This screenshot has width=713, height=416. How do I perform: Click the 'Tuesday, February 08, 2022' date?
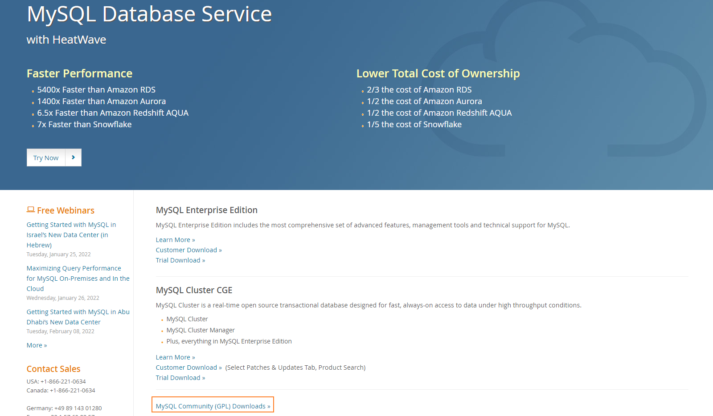[x=61, y=331]
